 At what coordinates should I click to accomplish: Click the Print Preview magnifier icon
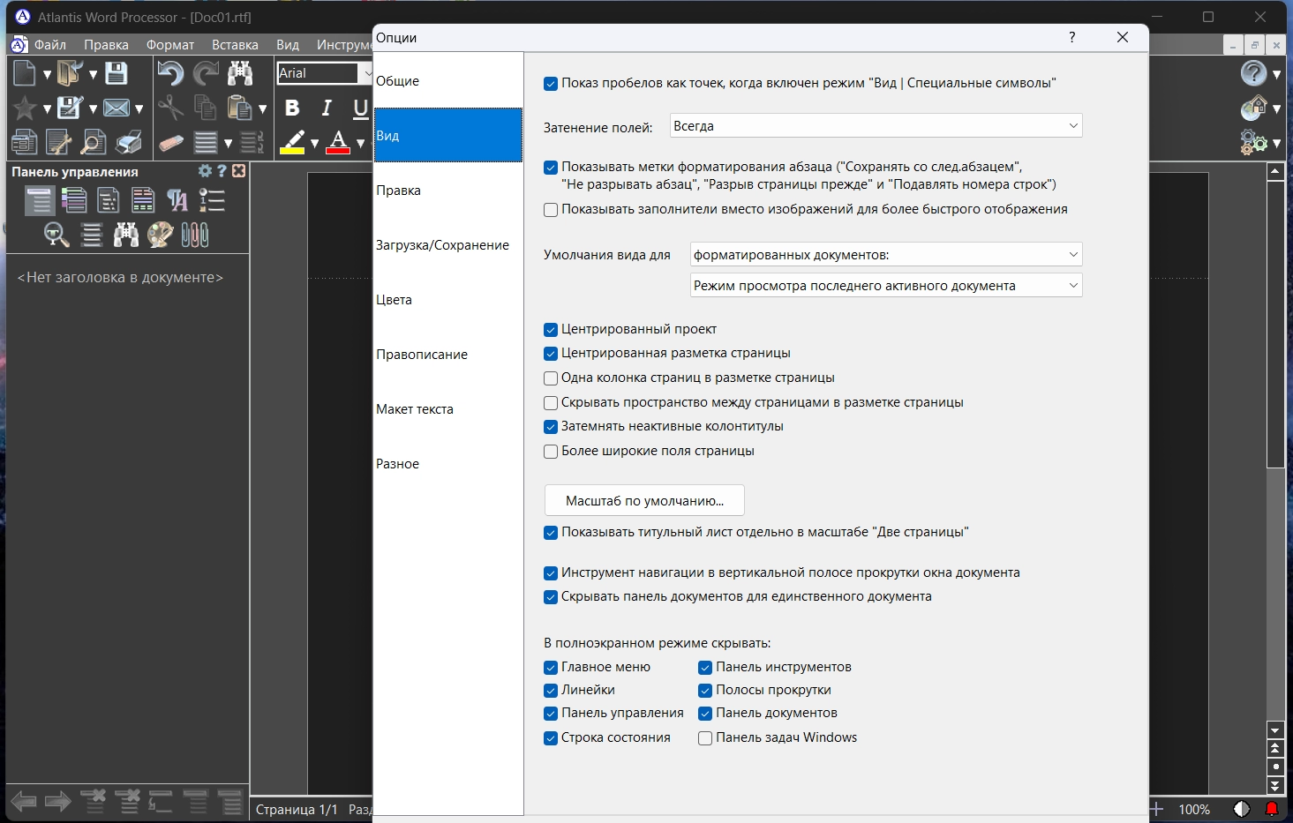click(93, 142)
